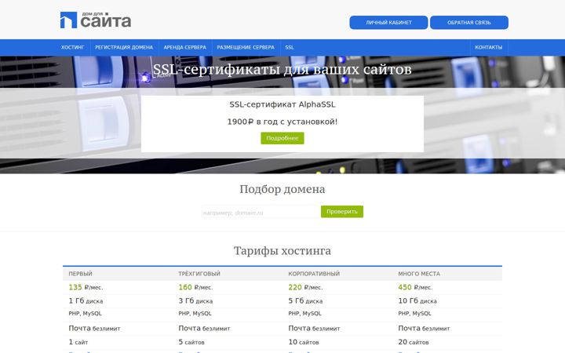Click the 20 сайтов cell
The image size is (565, 353).
[x=414, y=342]
